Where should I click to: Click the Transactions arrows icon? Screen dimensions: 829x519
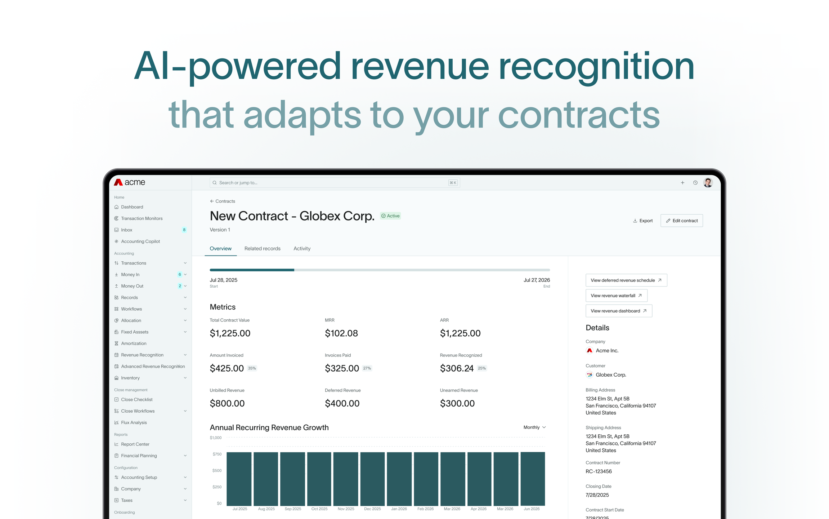[x=116, y=263]
